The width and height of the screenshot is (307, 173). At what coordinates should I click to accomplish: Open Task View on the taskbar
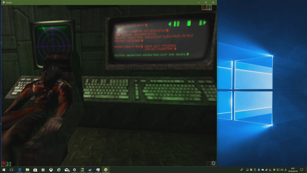(12, 170)
